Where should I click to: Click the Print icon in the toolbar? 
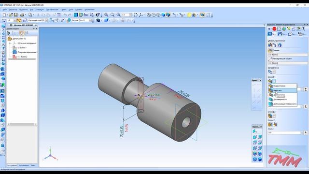coord(22,15)
